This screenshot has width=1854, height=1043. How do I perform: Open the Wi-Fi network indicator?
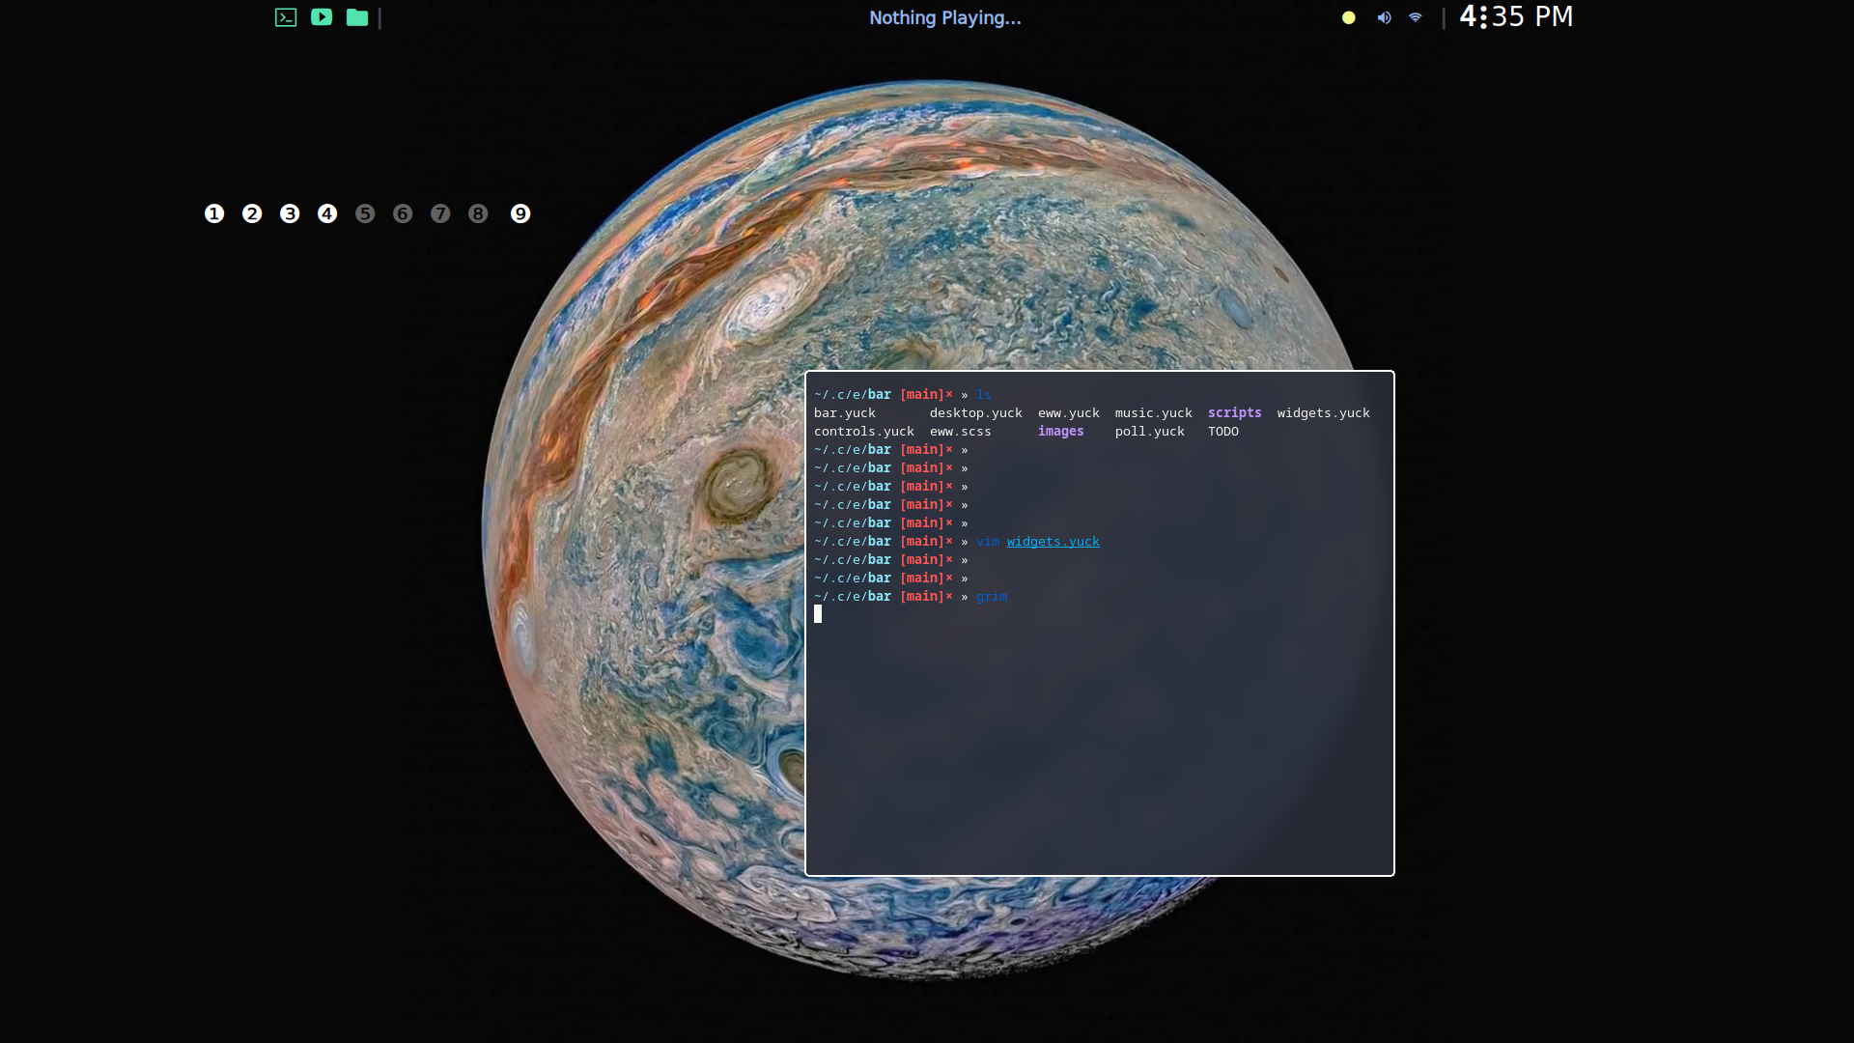coord(1415,17)
